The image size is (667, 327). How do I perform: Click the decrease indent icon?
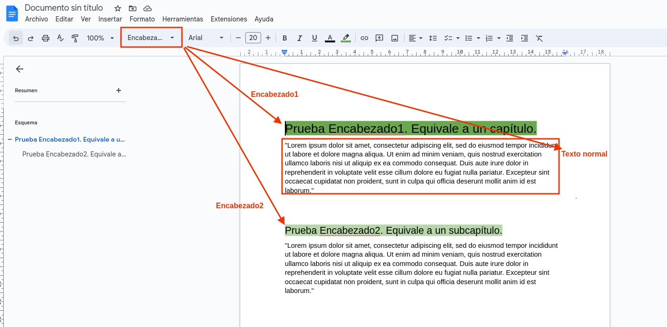(510, 38)
